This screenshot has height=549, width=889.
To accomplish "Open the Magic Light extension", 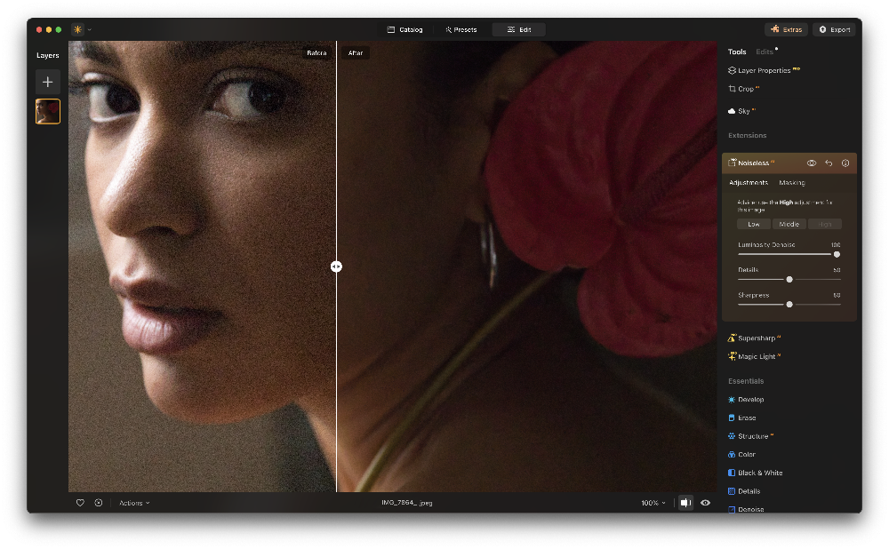I will [x=756, y=357].
